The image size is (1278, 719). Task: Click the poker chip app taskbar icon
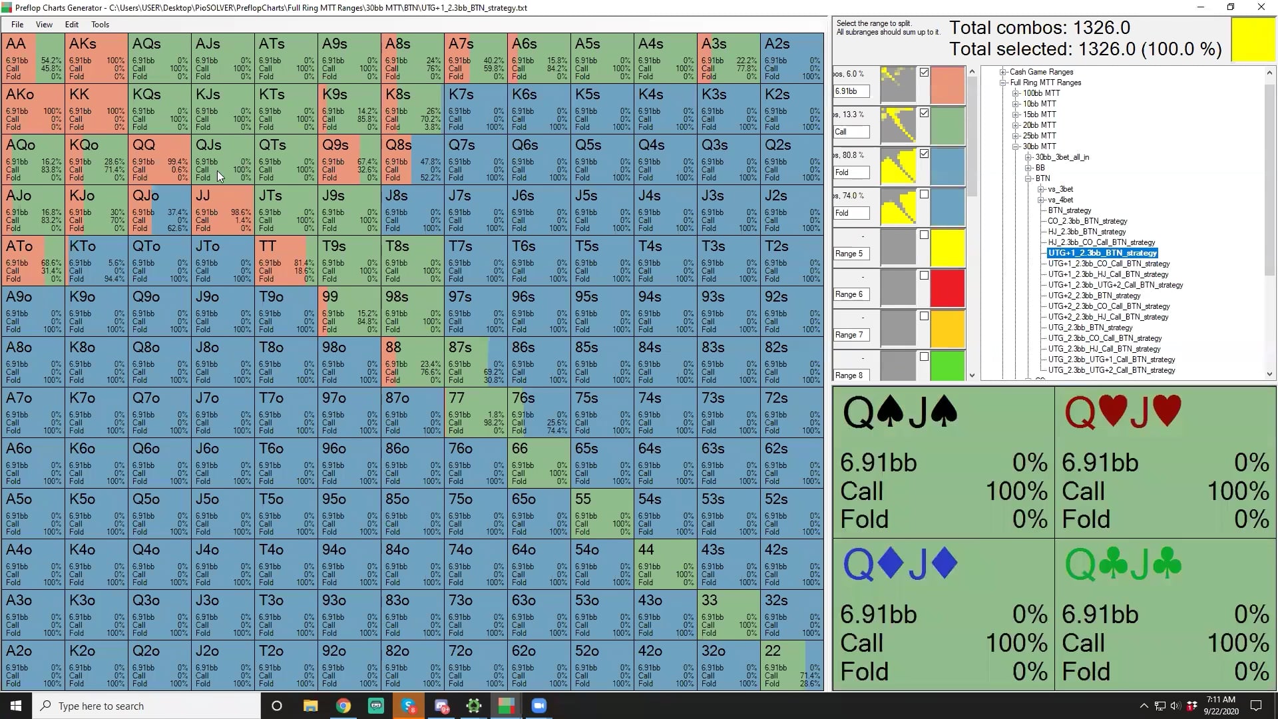coord(474,706)
